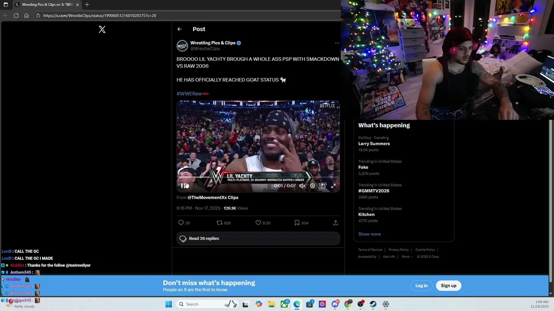
Task: Open the video settings gear
Action: click(x=312, y=186)
